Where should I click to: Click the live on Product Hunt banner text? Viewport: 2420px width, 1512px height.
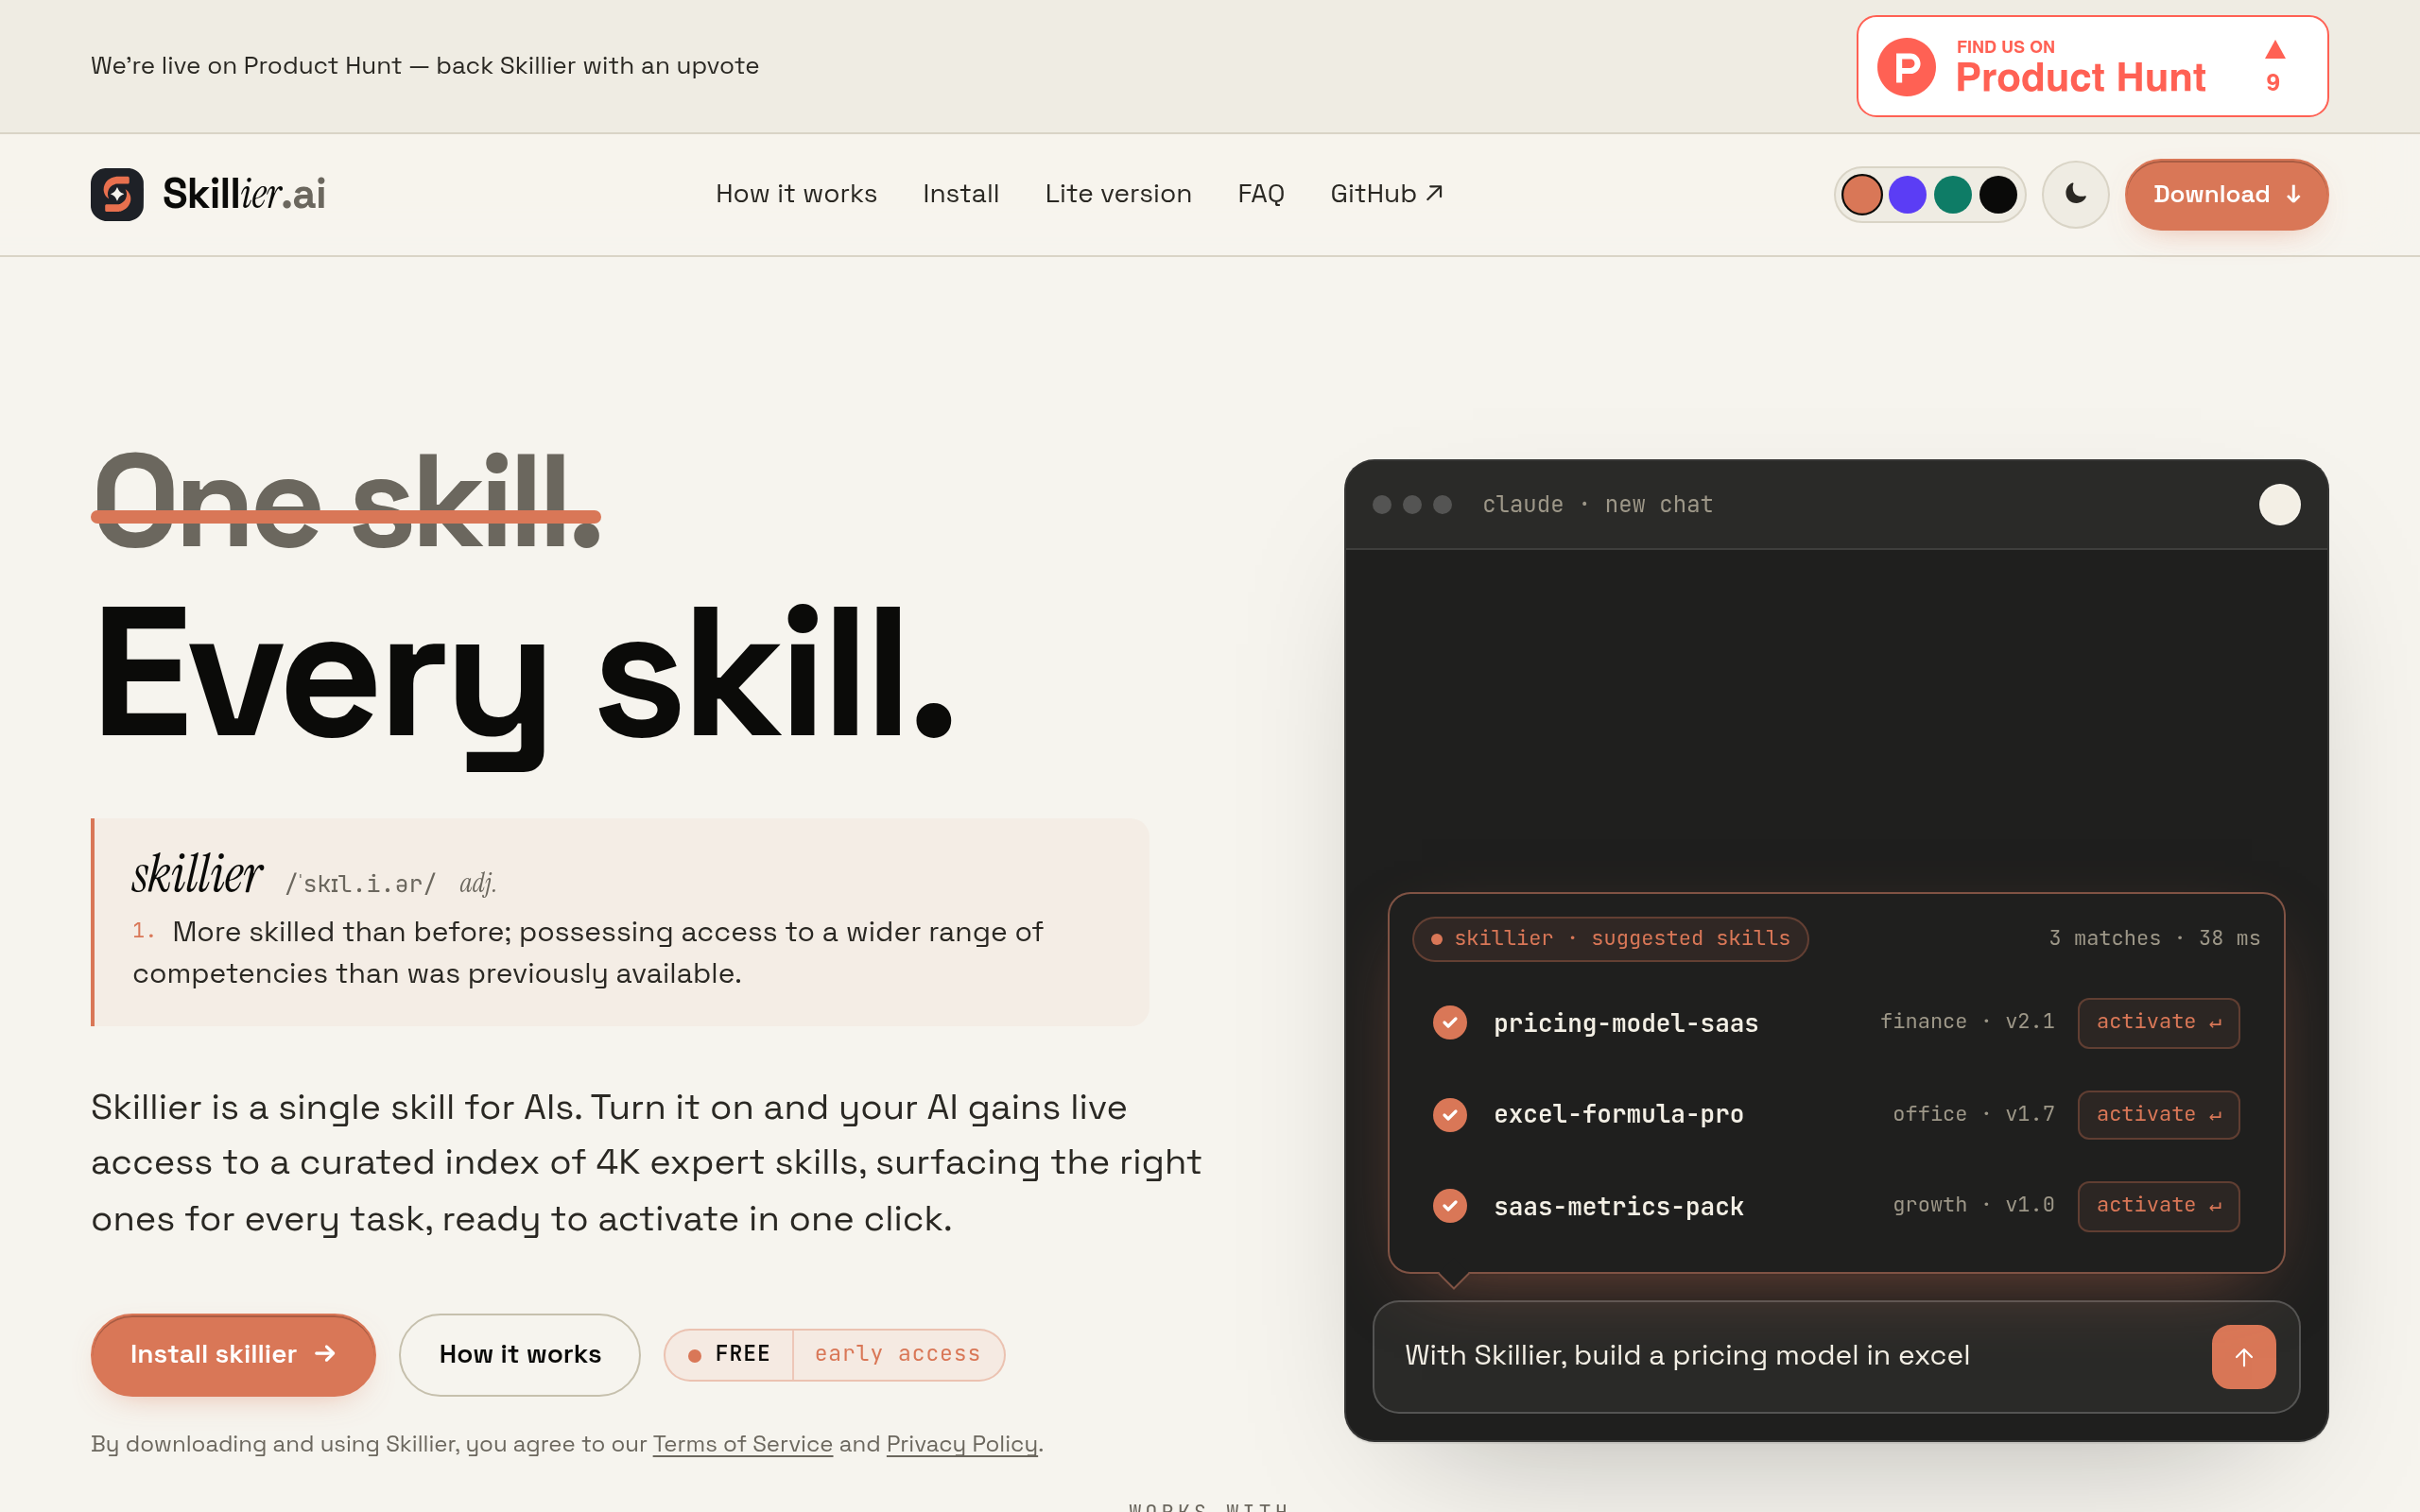point(424,66)
